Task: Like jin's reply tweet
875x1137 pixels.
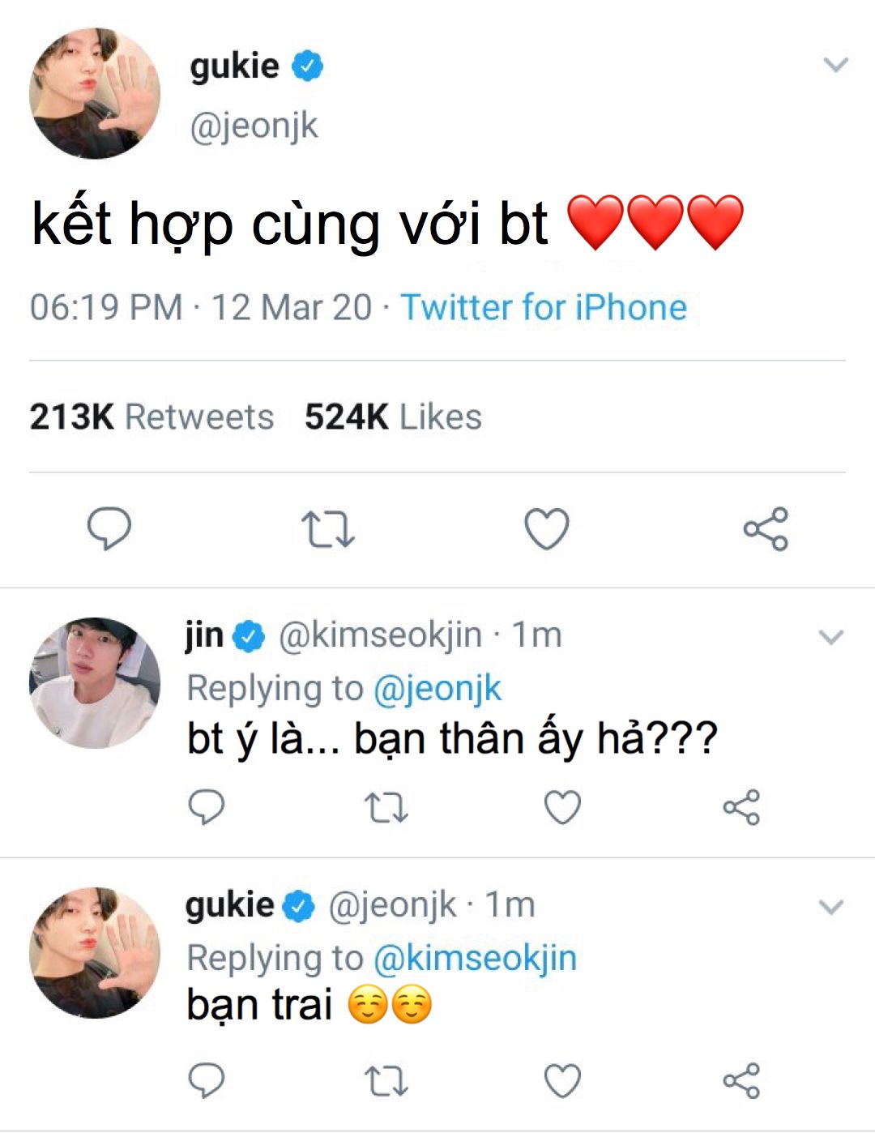Action: [x=562, y=807]
